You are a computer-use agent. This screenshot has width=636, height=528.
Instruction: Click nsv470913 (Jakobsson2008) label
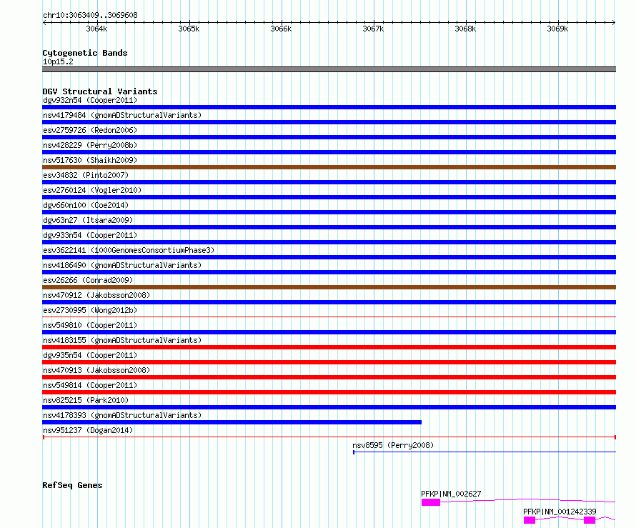coord(96,370)
